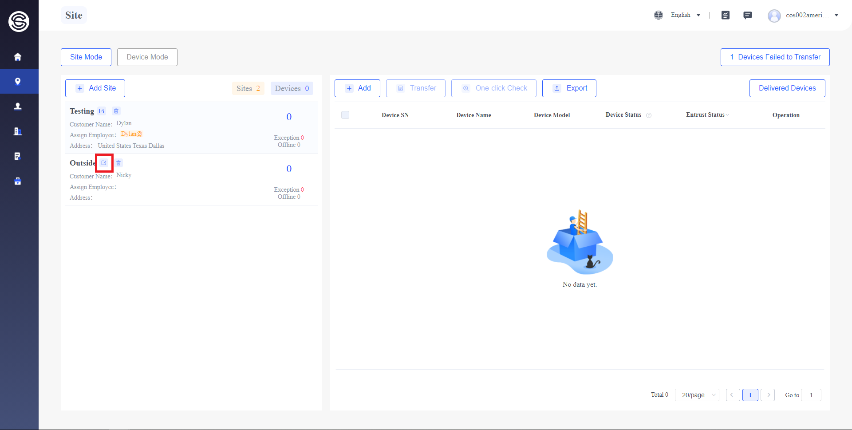Open the Site location pin in sidebar
Viewport: 852px width, 430px height.
[18, 81]
